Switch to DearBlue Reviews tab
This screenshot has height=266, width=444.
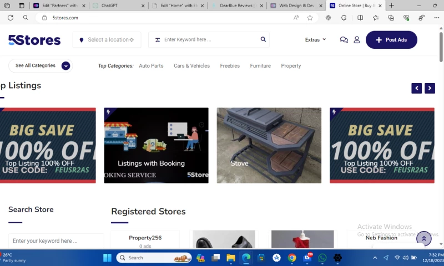238,6
